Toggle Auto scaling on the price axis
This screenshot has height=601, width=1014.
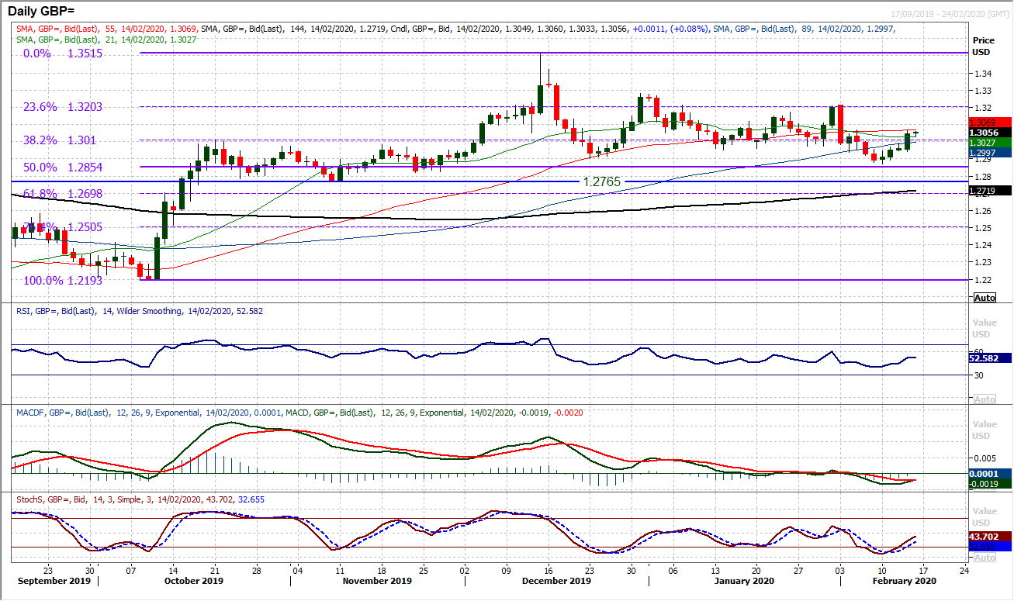click(983, 297)
